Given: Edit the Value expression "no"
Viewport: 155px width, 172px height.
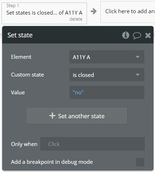Looking at the screenshot, I should pos(78,93).
